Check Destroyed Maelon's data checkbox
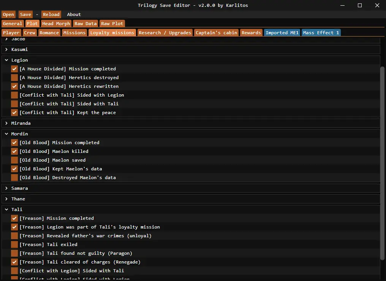The image size is (386, 281). click(x=14, y=178)
